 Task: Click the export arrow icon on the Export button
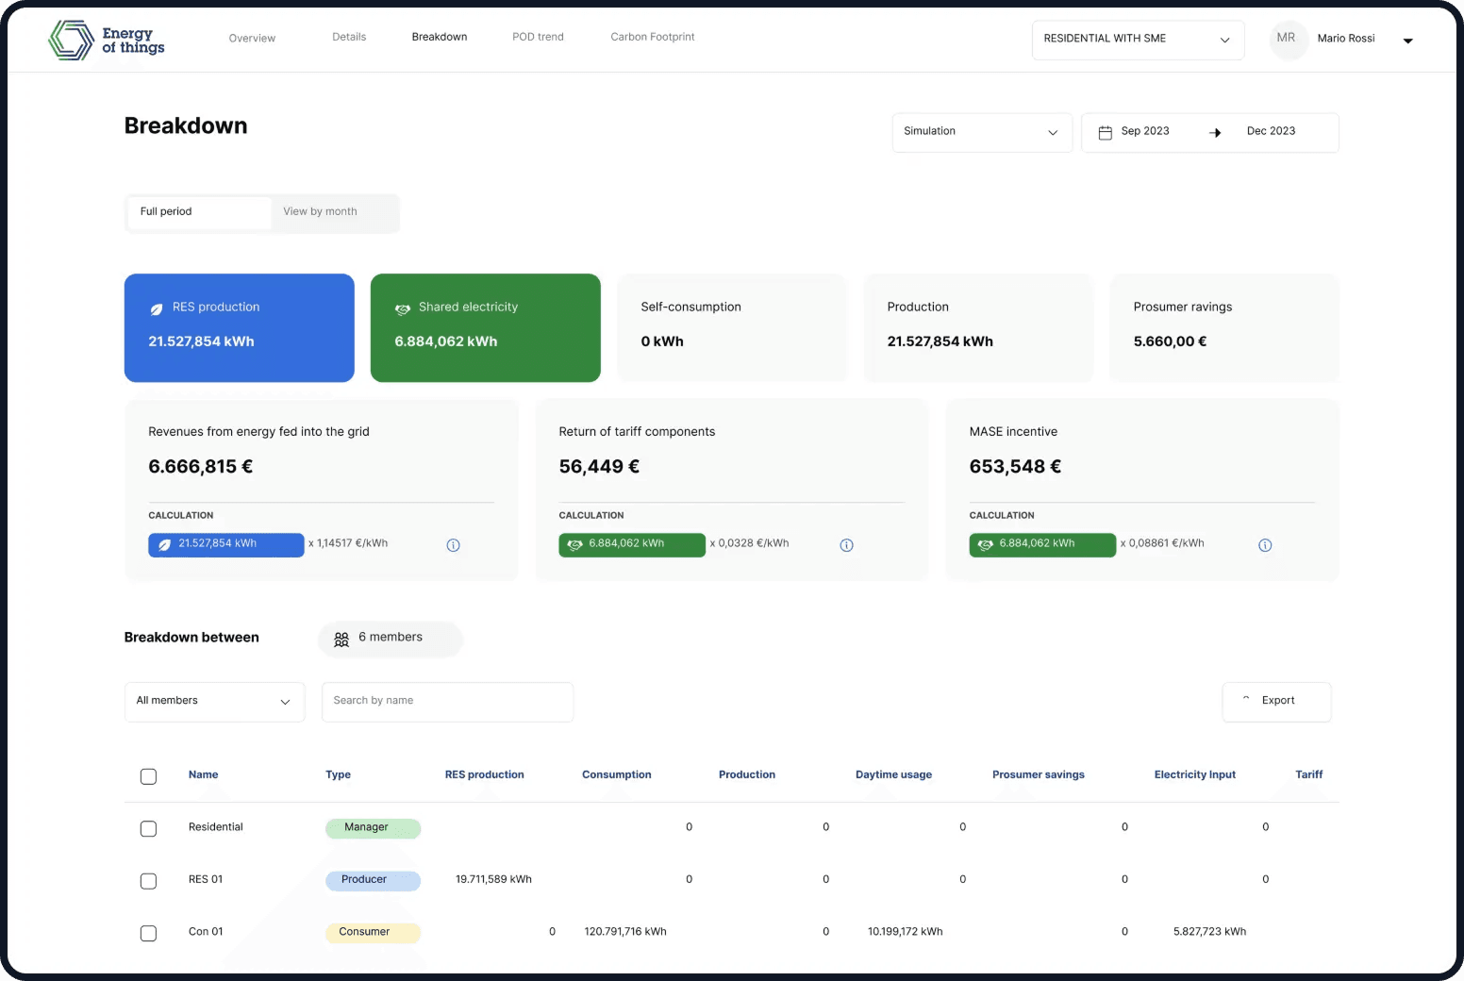(x=1245, y=700)
